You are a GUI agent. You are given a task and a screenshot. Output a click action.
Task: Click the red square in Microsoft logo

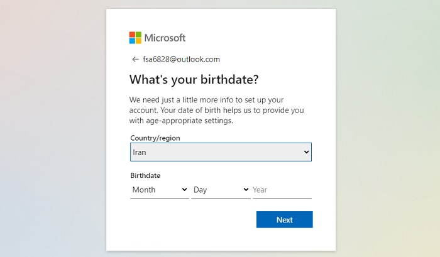coord(132,35)
